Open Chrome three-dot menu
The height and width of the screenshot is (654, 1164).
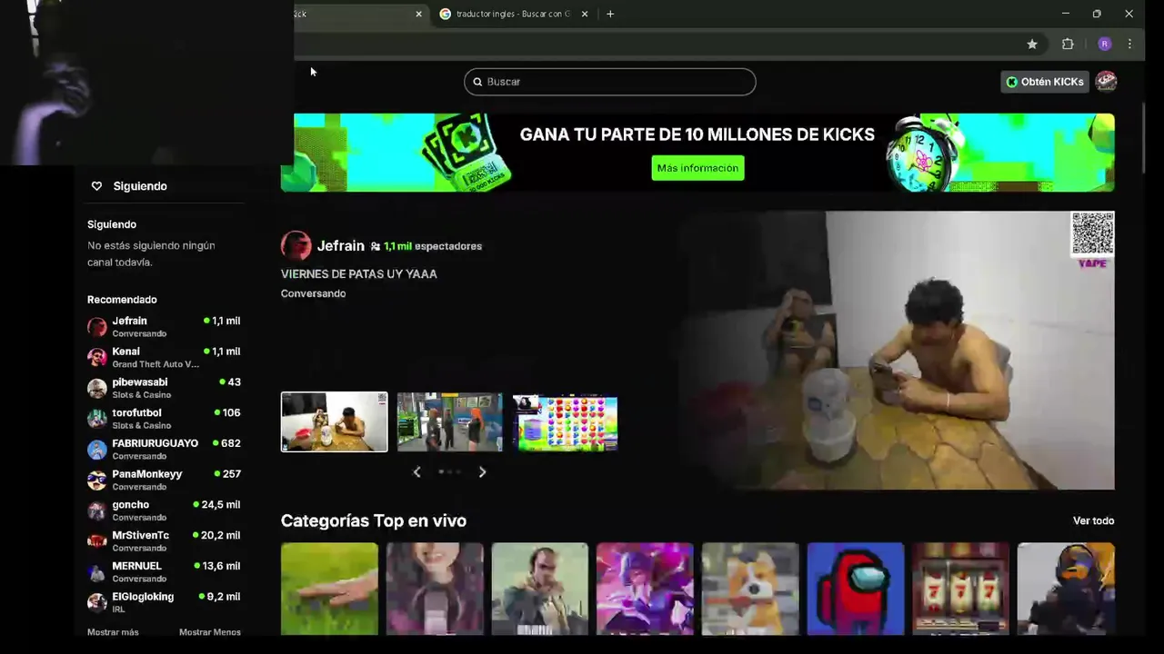coord(1129,44)
